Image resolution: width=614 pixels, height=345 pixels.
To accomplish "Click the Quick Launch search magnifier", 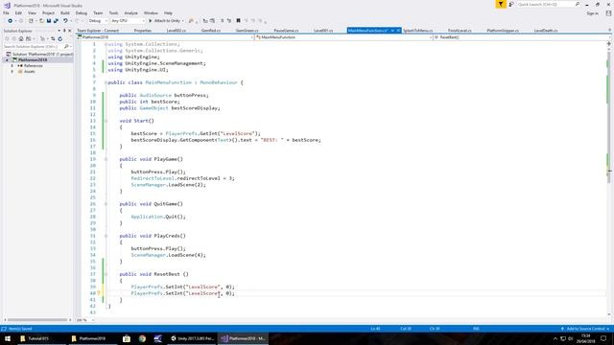I will 578,4.
